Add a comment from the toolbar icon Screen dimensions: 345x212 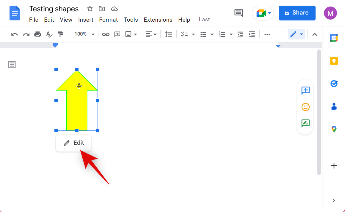(117, 34)
